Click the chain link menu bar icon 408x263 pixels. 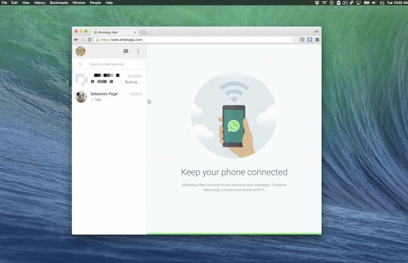click(351, 3)
